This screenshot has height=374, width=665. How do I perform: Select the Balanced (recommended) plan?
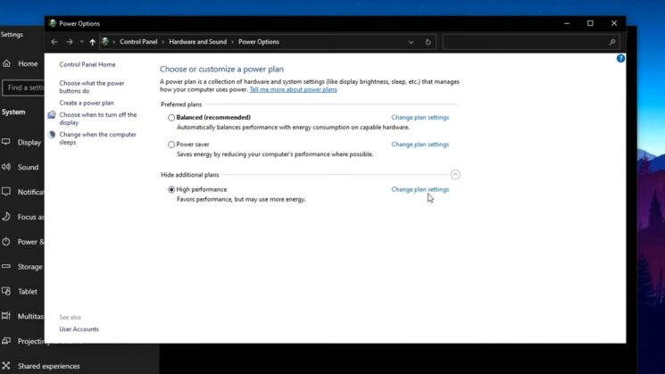171,118
